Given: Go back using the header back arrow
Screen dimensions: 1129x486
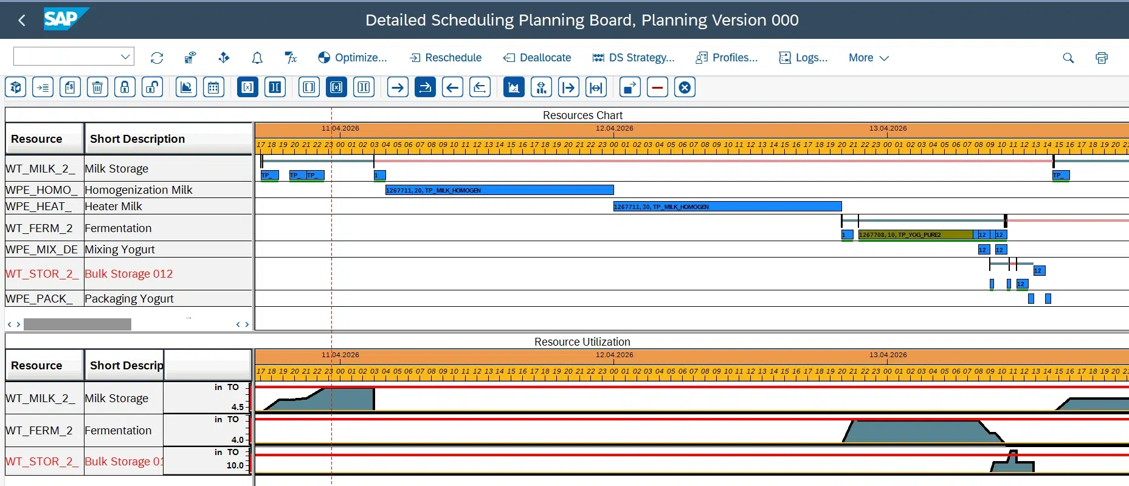Looking at the screenshot, I should tap(22, 20).
